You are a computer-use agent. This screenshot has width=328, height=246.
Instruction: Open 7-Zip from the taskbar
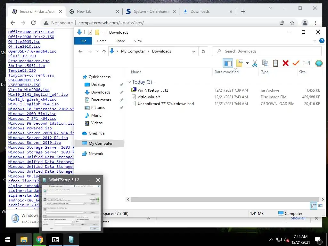click(55, 240)
